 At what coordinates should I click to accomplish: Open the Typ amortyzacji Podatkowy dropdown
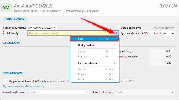(x=158, y=33)
